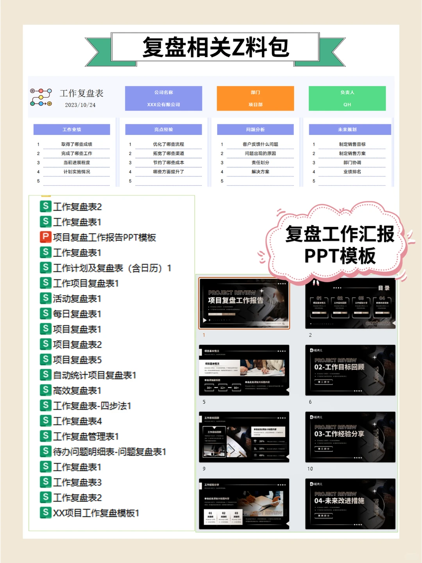Viewport: 422px width, 563px height.
Task: Toggle the 工作业绩 column header
Action: 72,129
